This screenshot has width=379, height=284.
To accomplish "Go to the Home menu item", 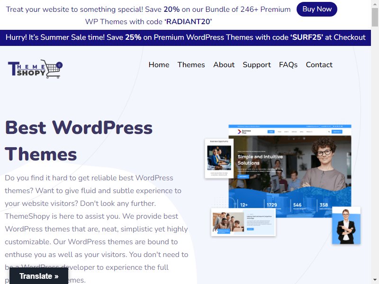I will click(x=159, y=65).
